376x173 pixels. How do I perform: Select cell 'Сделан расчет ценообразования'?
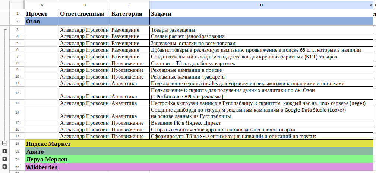point(261,36)
